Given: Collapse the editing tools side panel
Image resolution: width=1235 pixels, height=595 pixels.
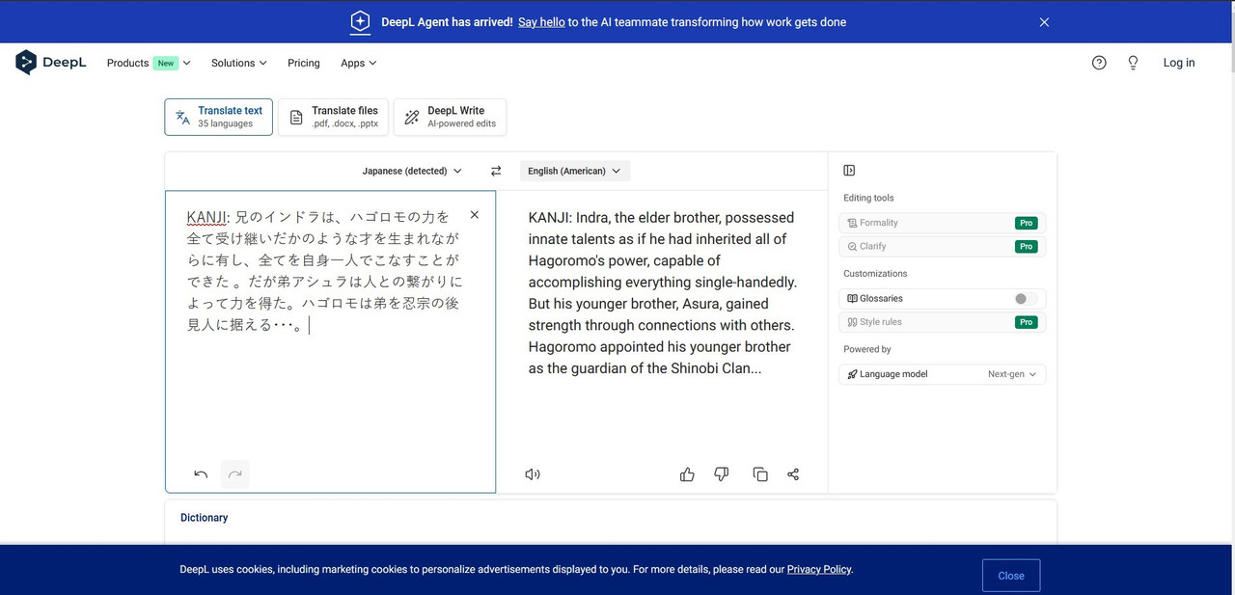Looking at the screenshot, I should [849, 171].
